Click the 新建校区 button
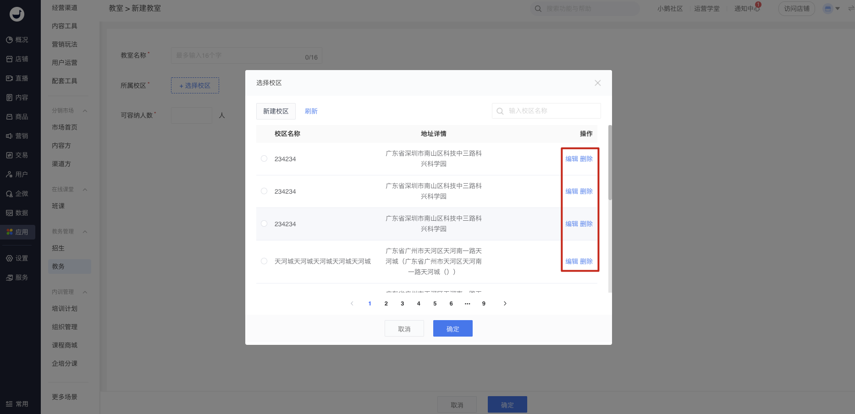The image size is (855, 414). (276, 111)
